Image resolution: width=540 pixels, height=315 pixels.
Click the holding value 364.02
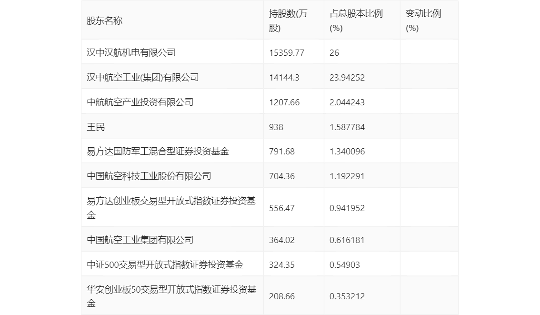click(x=282, y=240)
